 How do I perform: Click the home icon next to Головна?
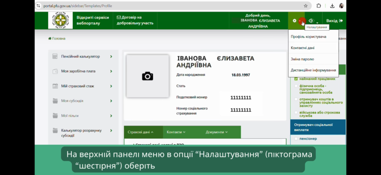(x=50, y=39)
